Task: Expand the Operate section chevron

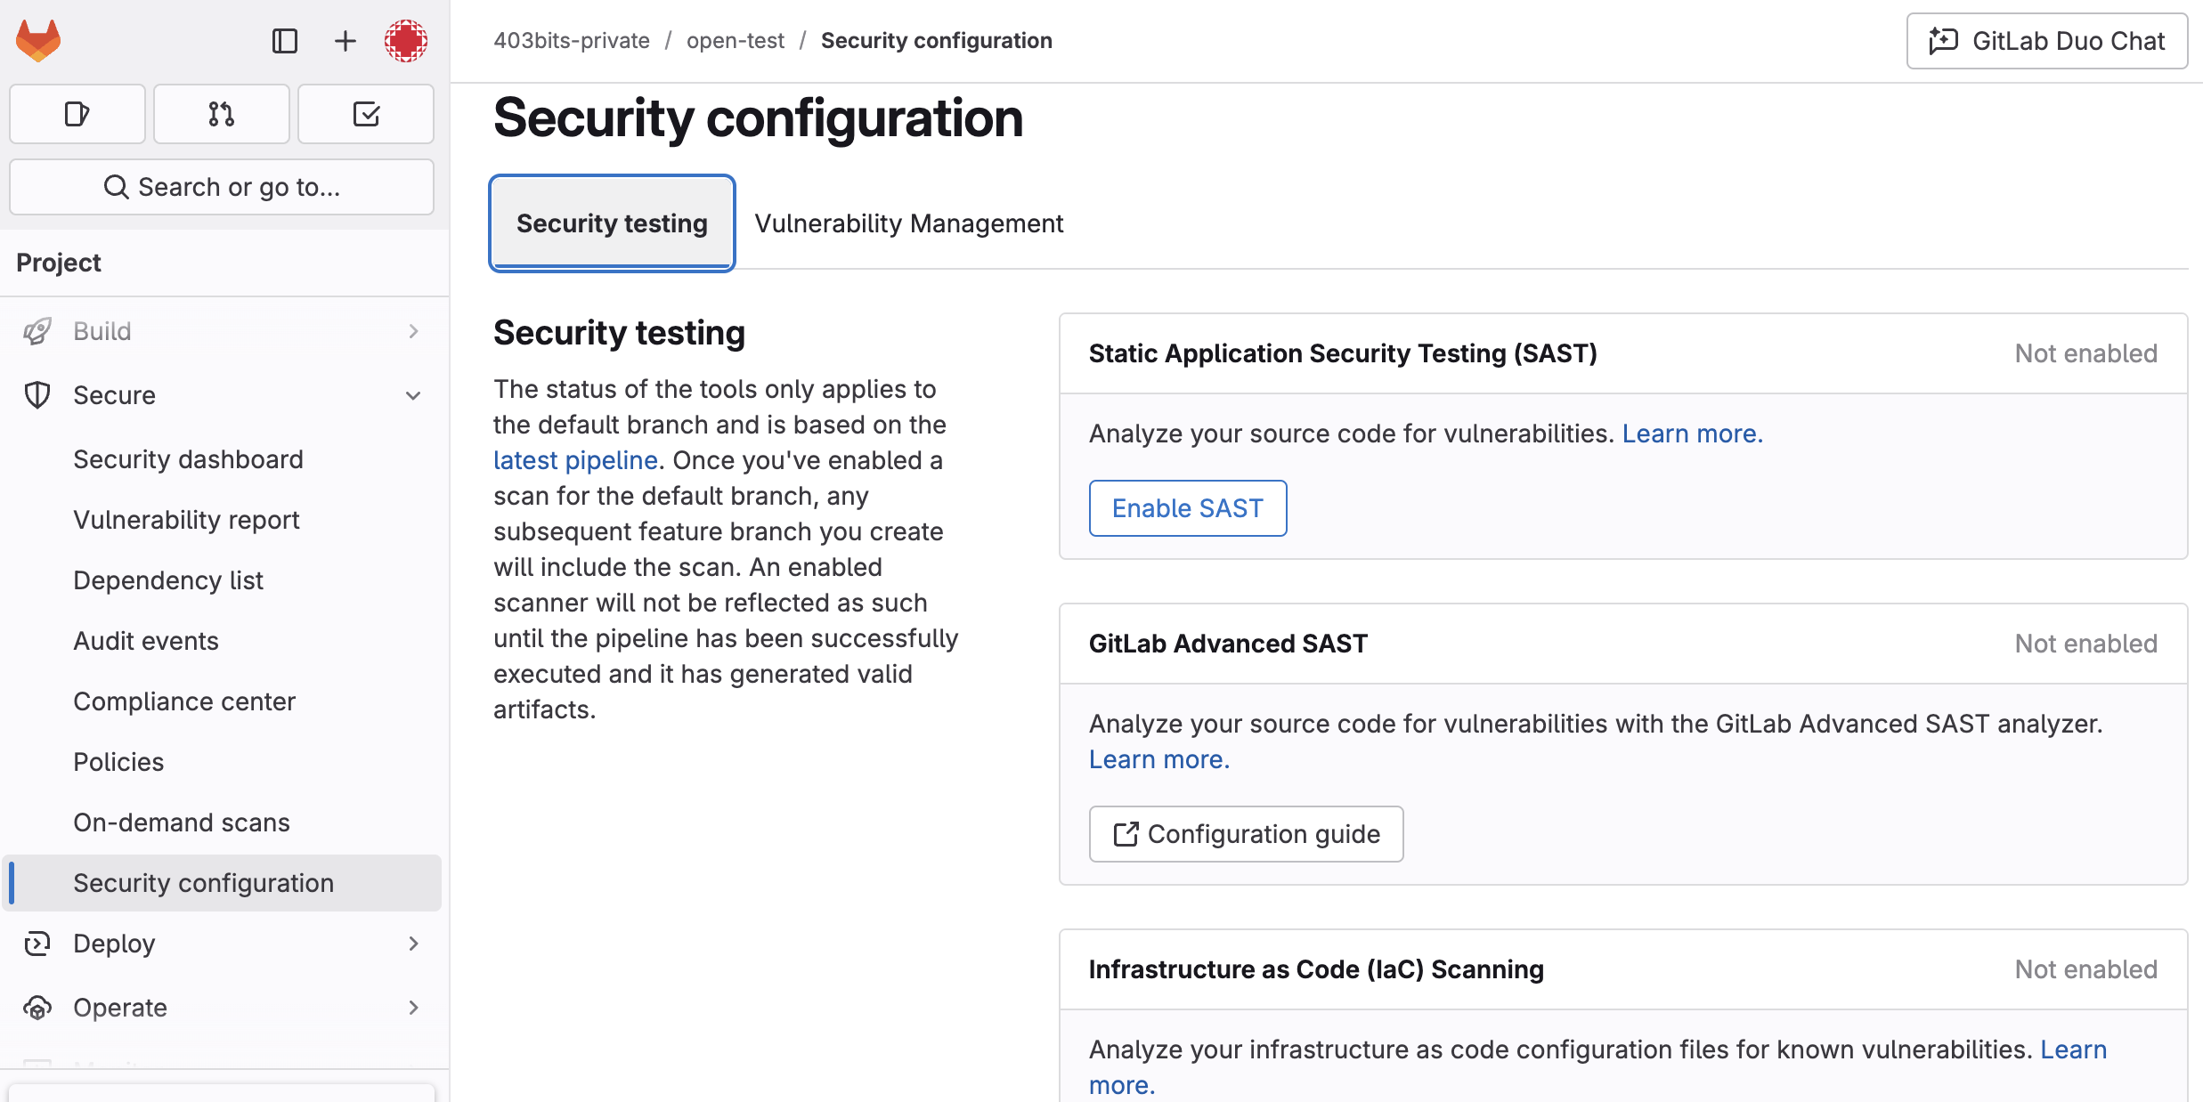Action: click(x=413, y=1008)
